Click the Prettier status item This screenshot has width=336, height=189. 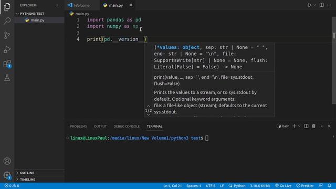305,186
